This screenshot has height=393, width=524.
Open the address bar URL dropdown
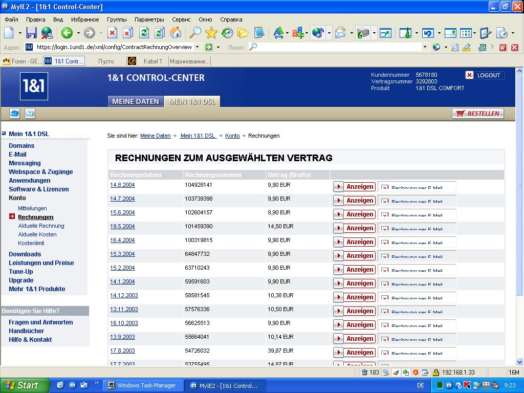(197, 47)
